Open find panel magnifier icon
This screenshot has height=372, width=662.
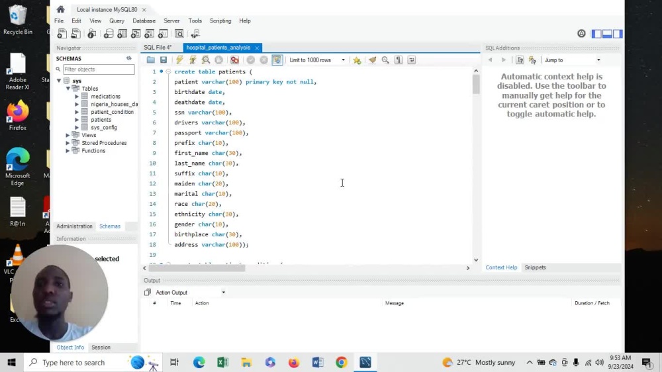click(x=385, y=60)
